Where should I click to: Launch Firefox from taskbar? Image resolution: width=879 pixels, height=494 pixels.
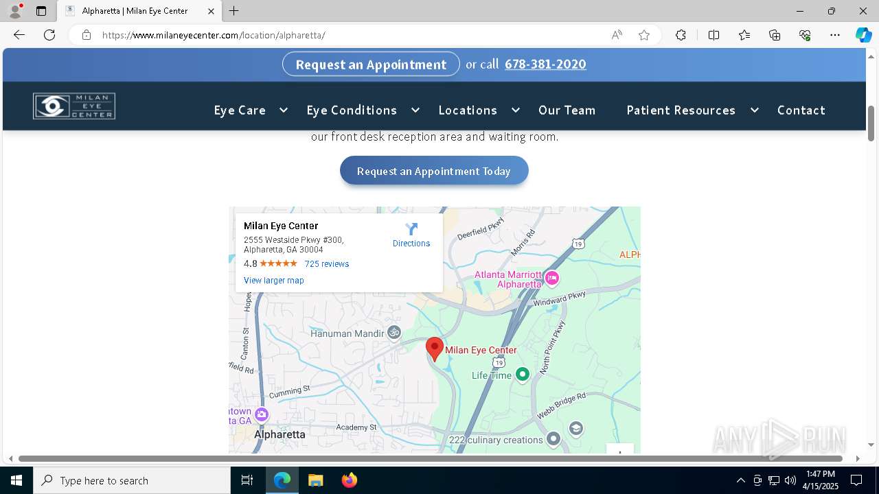tap(349, 480)
